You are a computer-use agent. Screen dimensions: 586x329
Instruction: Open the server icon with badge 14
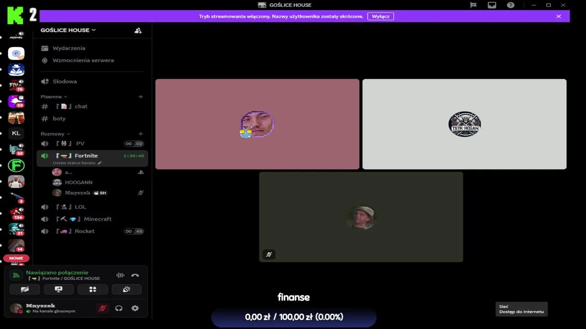[x=16, y=245]
